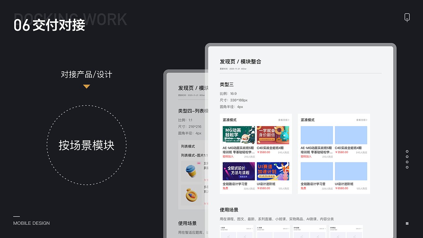Image resolution: width=423 pixels, height=238 pixels.
Task: Click the 发现页 / 模块整合 title in front window
Action: 241,61
